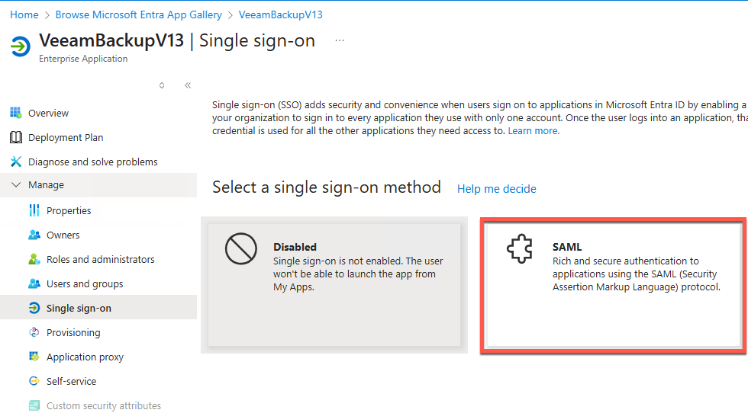
Task: Click the Self-service icon
Action: click(34, 381)
